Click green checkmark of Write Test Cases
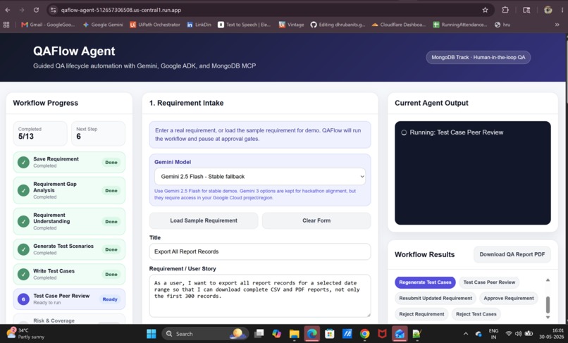The width and height of the screenshot is (568, 343). tap(23, 274)
